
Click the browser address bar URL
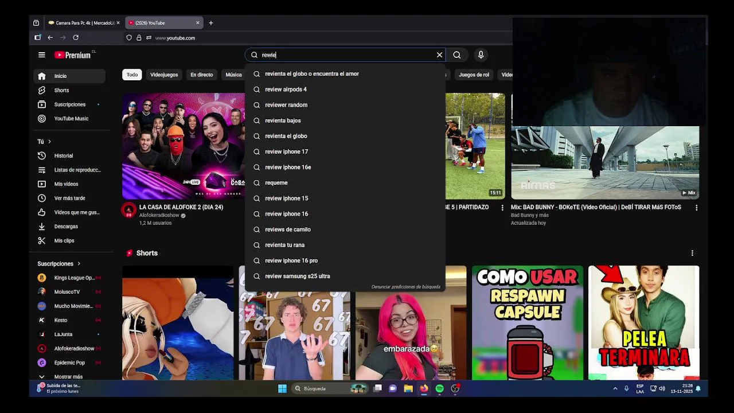175,38
